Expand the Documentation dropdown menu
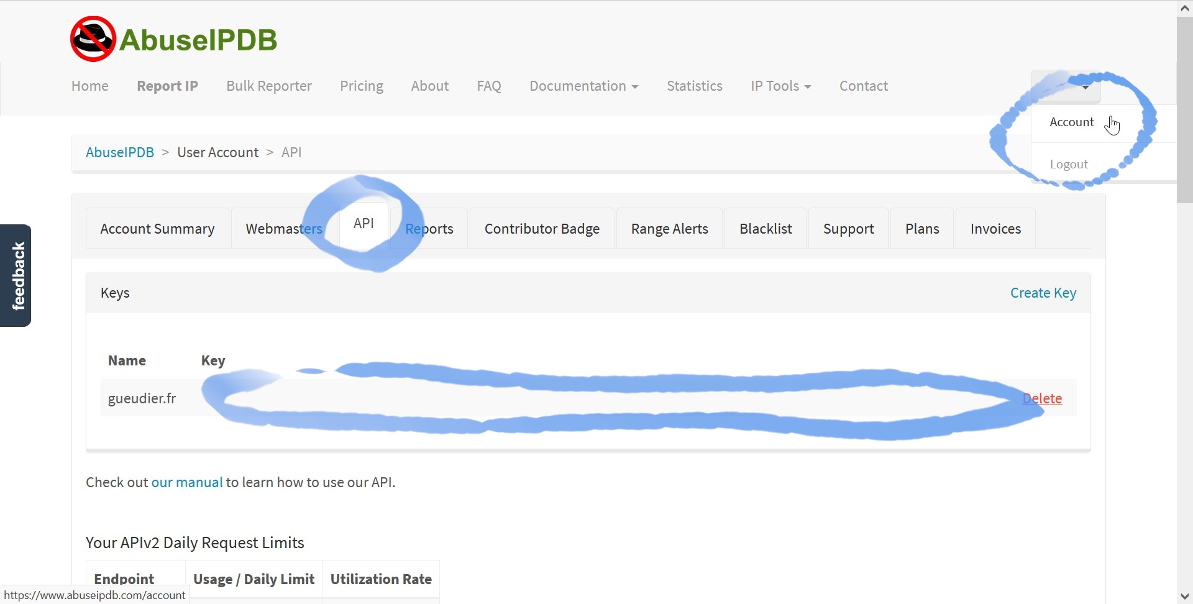 point(583,86)
